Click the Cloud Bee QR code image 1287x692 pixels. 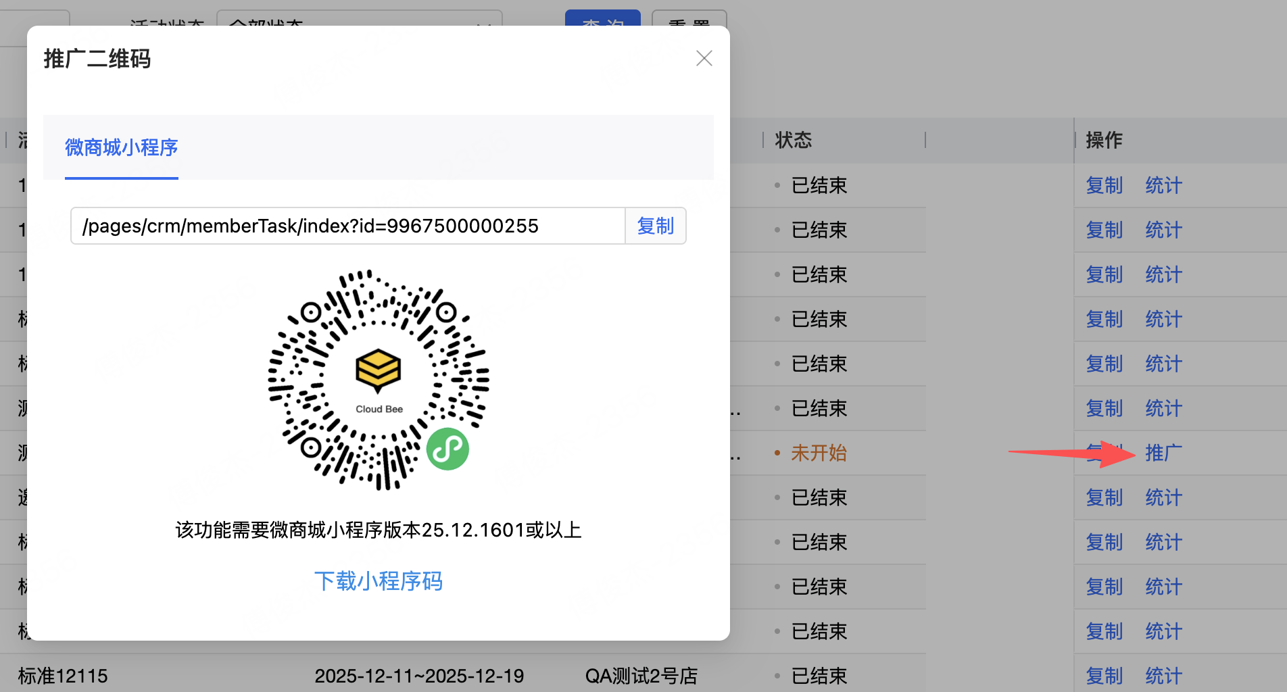click(379, 380)
